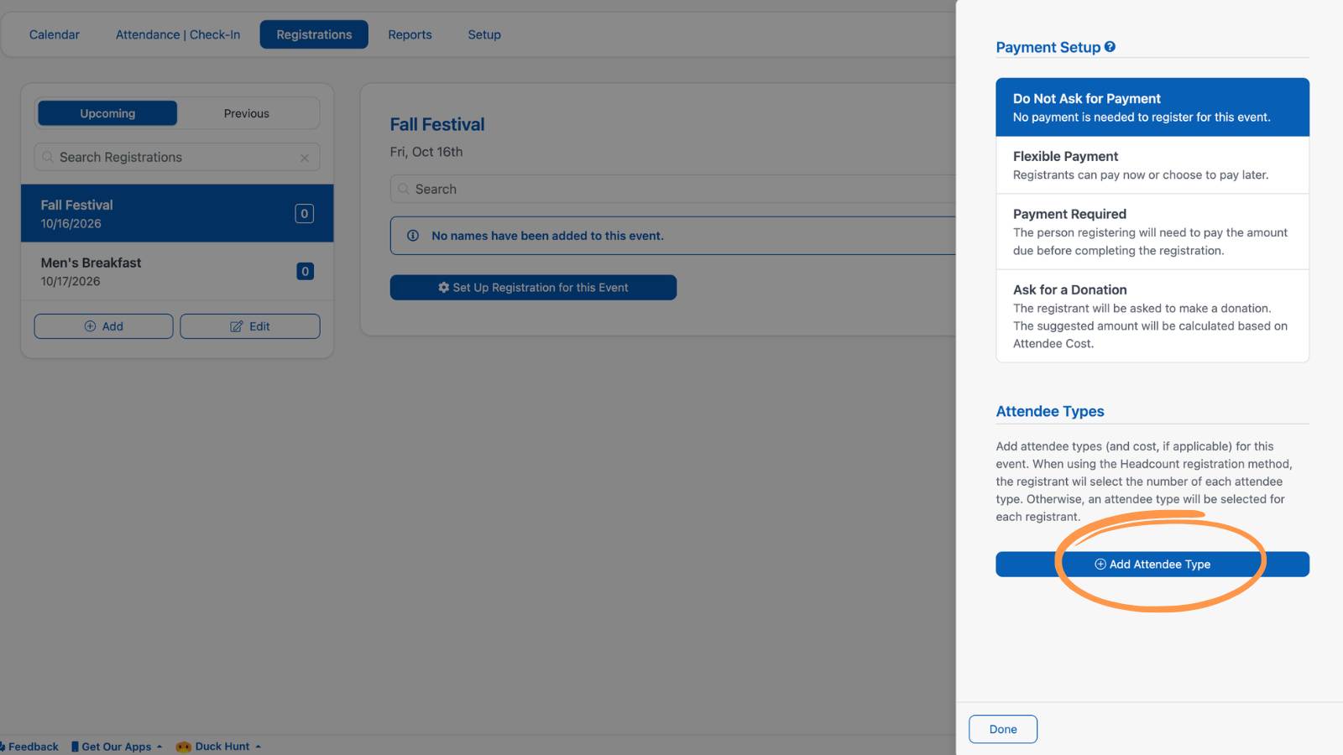This screenshot has height=755, width=1343.
Task: Expand the Get Our Apps footer menu
Action: tap(117, 747)
